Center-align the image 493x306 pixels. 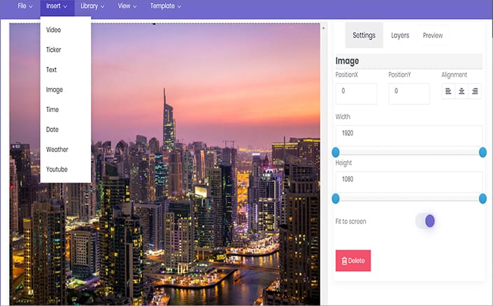[462, 91]
